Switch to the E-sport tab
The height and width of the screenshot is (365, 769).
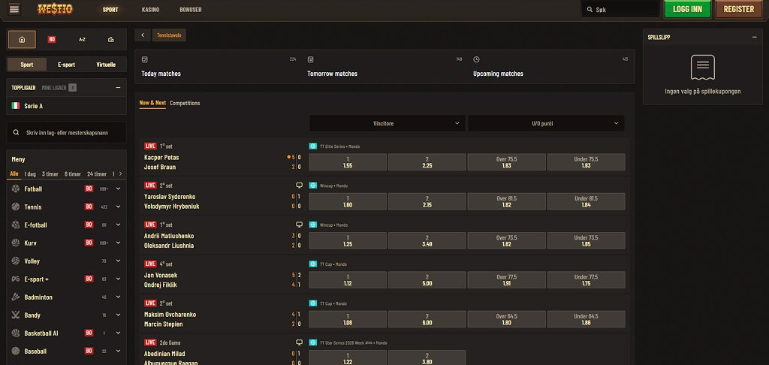click(x=66, y=65)
